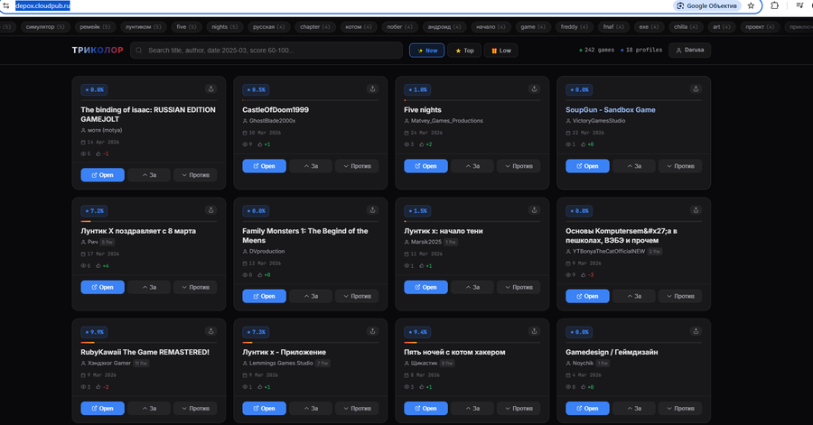Filter by fnaf tag

[x=613, y=27]
